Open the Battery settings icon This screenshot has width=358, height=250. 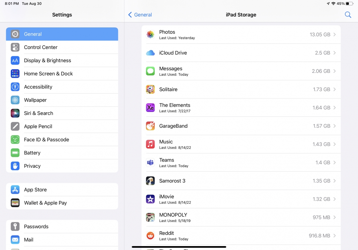15,153
